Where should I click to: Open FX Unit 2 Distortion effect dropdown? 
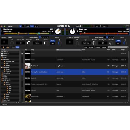pyautogui.click(x=81, y=37)
